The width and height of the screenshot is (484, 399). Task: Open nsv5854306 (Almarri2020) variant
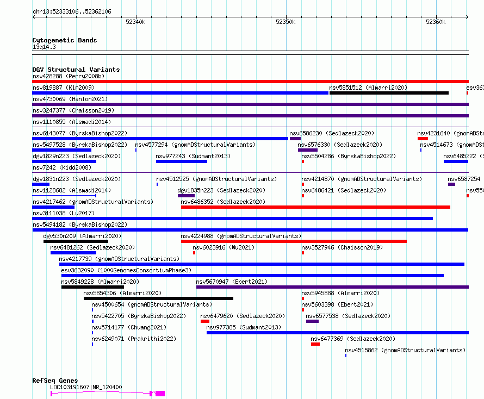(122, 293)
